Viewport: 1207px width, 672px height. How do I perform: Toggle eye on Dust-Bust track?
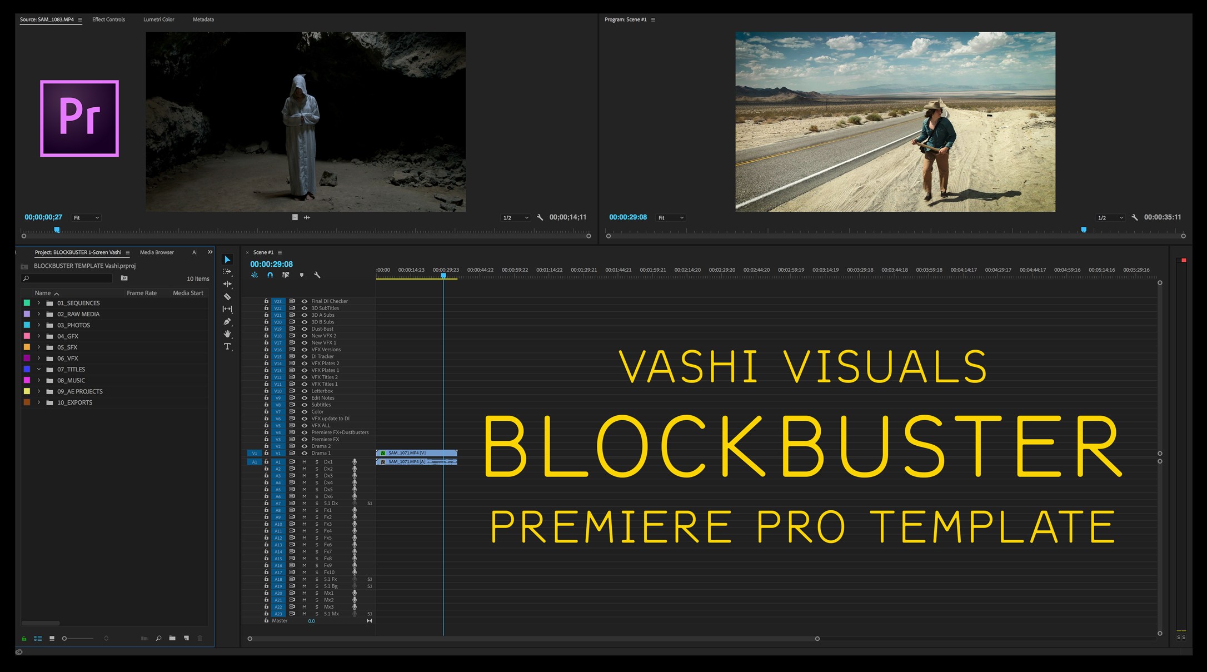click(x=304, y=329)
